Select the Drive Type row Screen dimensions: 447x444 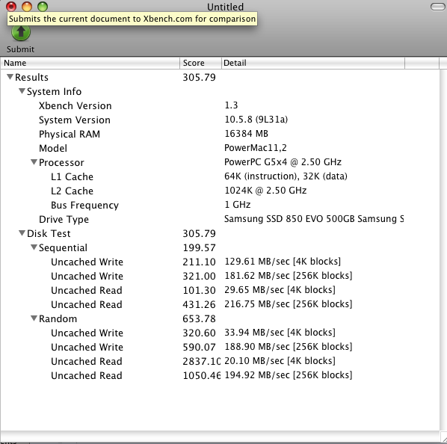(220, 219)
